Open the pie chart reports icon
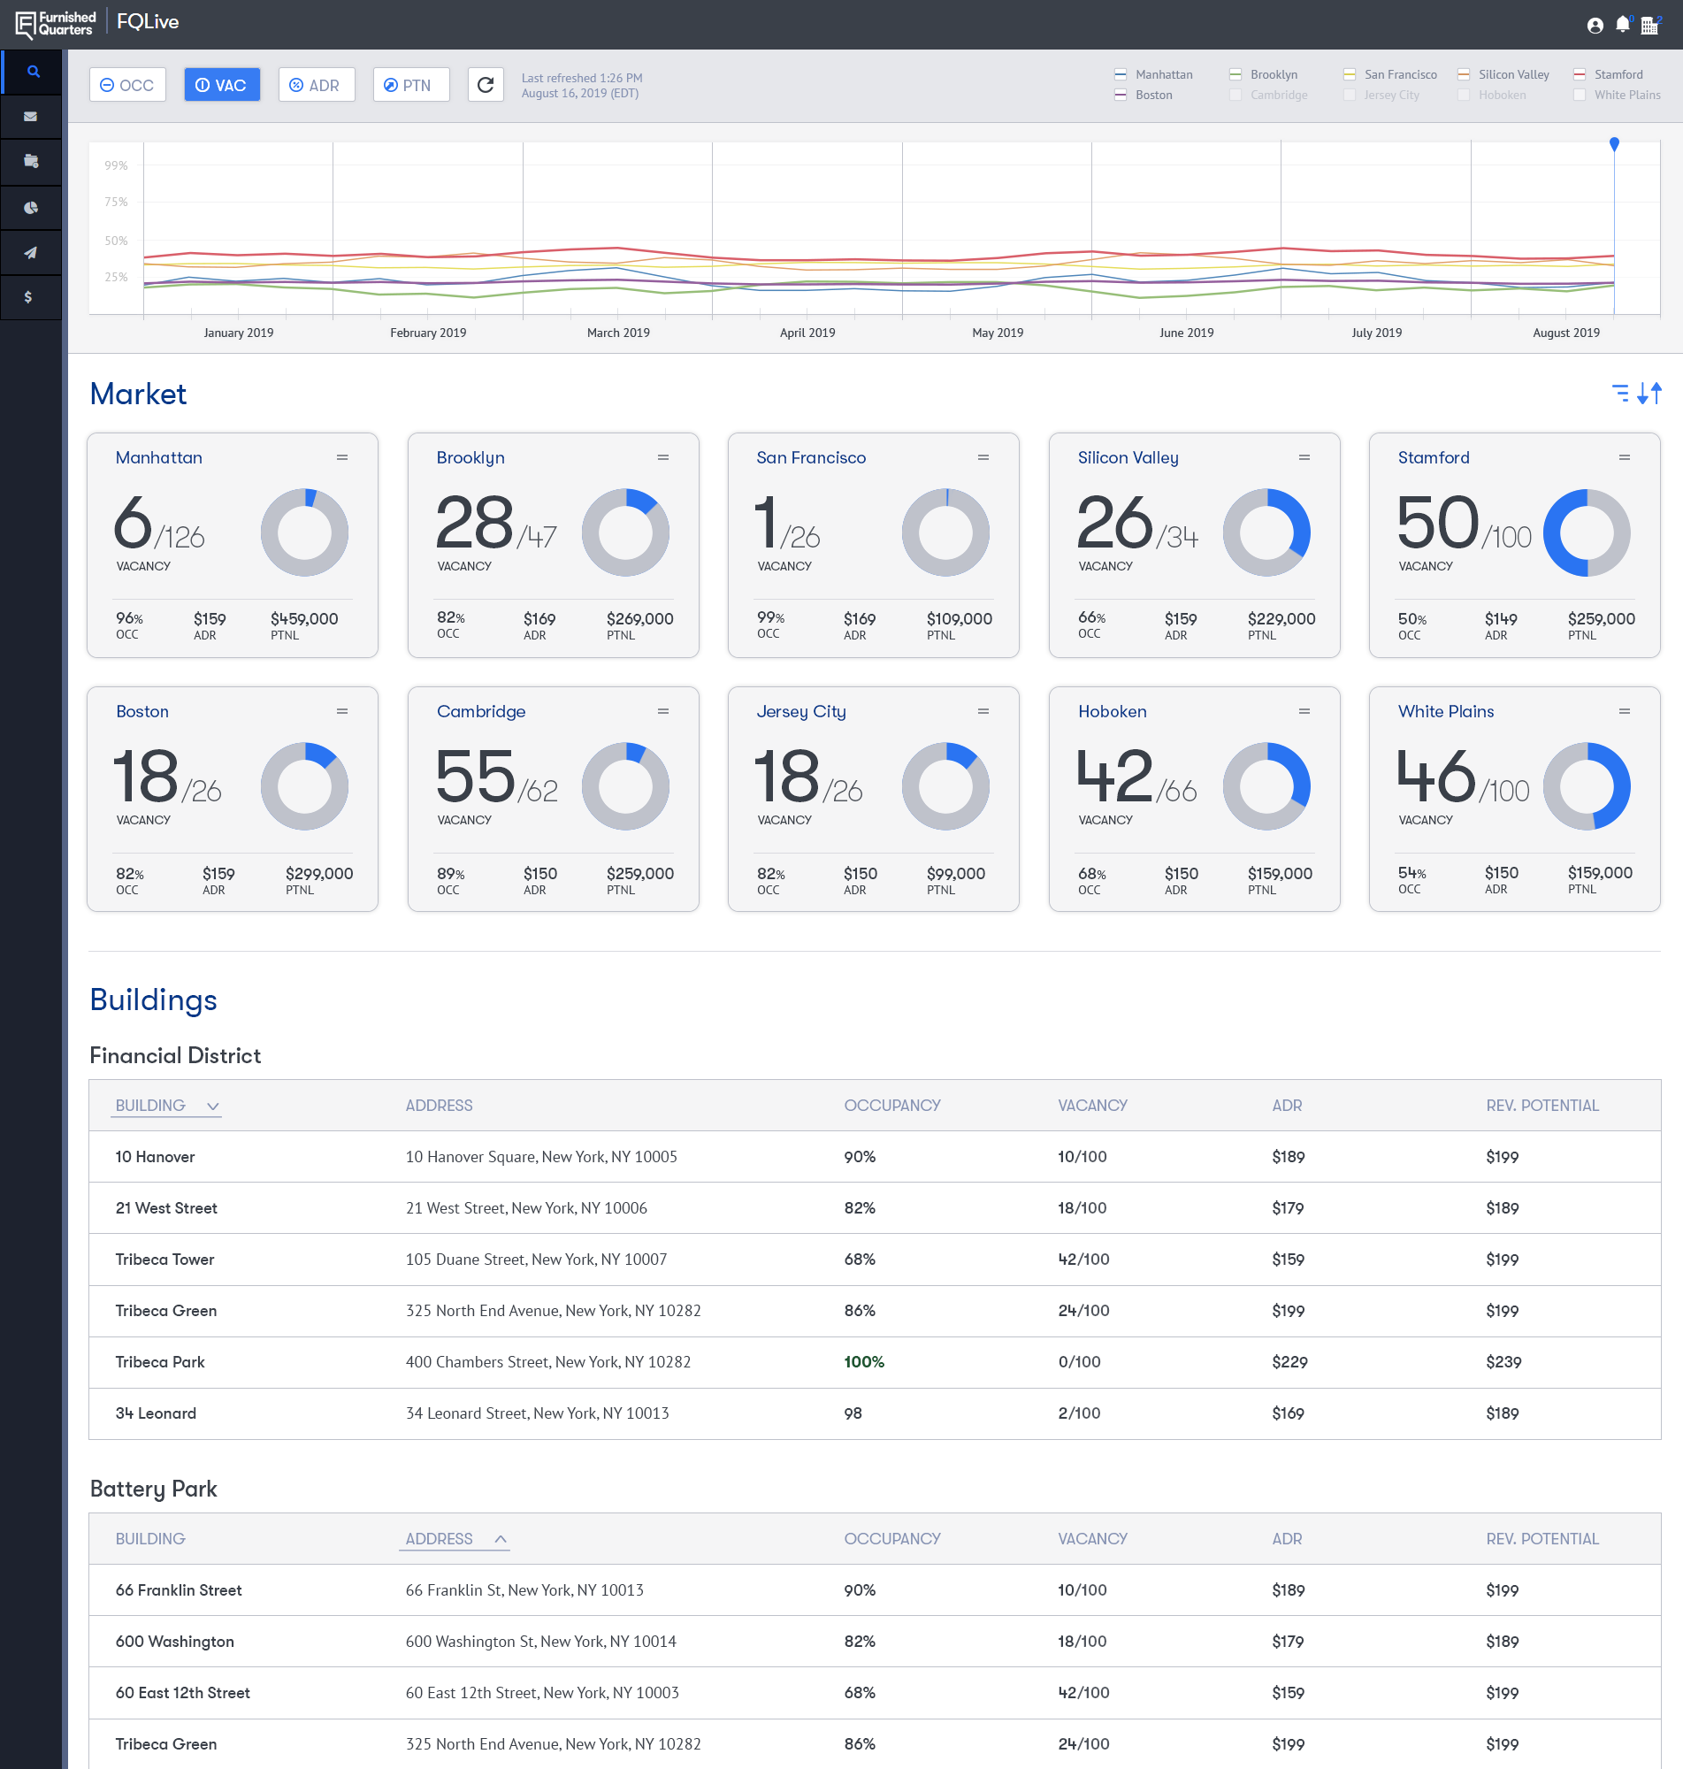 click(x=32, y=208)
